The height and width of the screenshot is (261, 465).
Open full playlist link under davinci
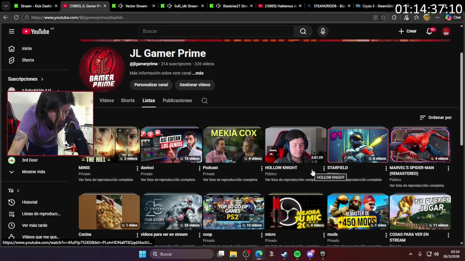(168, 180)
